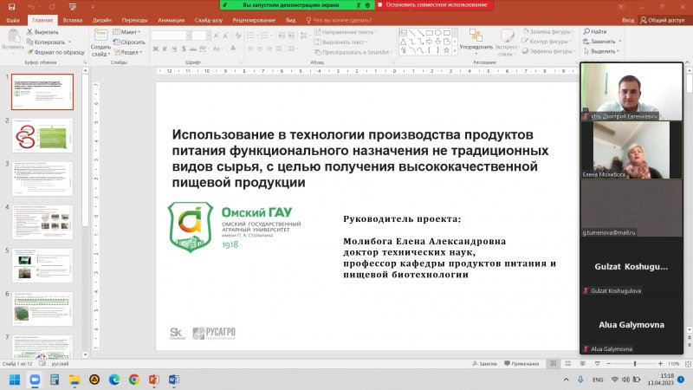This screenshot has height=390, width=693.
Task: Switch to Normal view icon in status bar
Action: 553,363
